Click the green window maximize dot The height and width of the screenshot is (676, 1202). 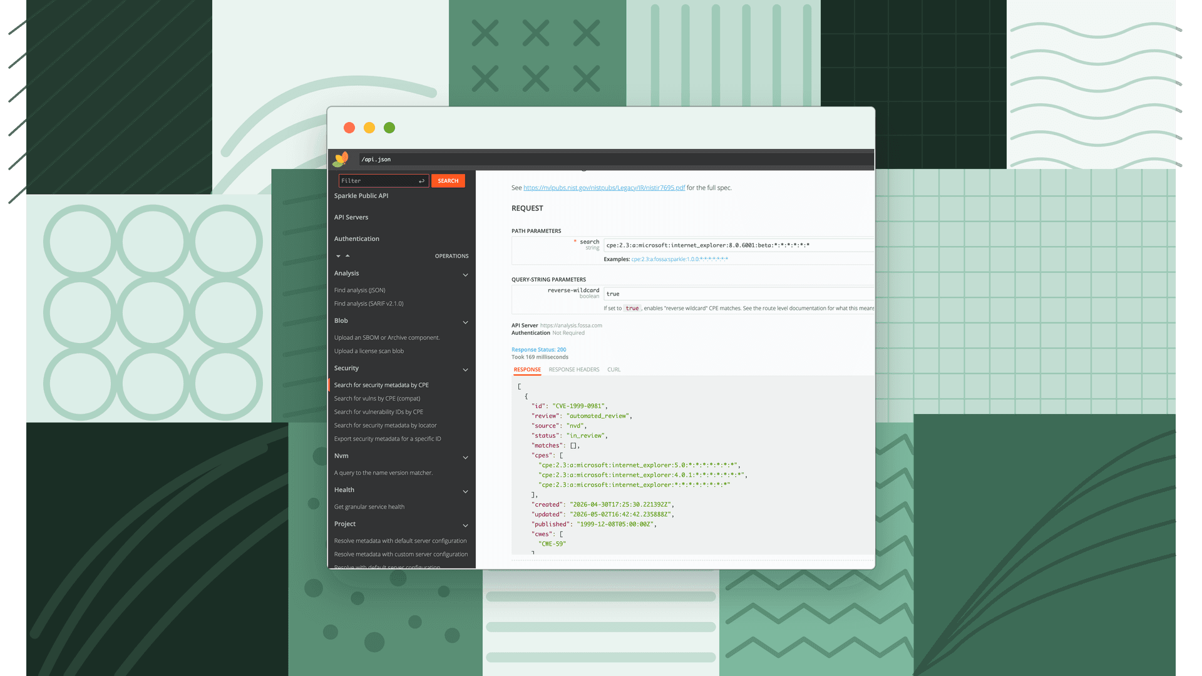(x=389, y=128)
